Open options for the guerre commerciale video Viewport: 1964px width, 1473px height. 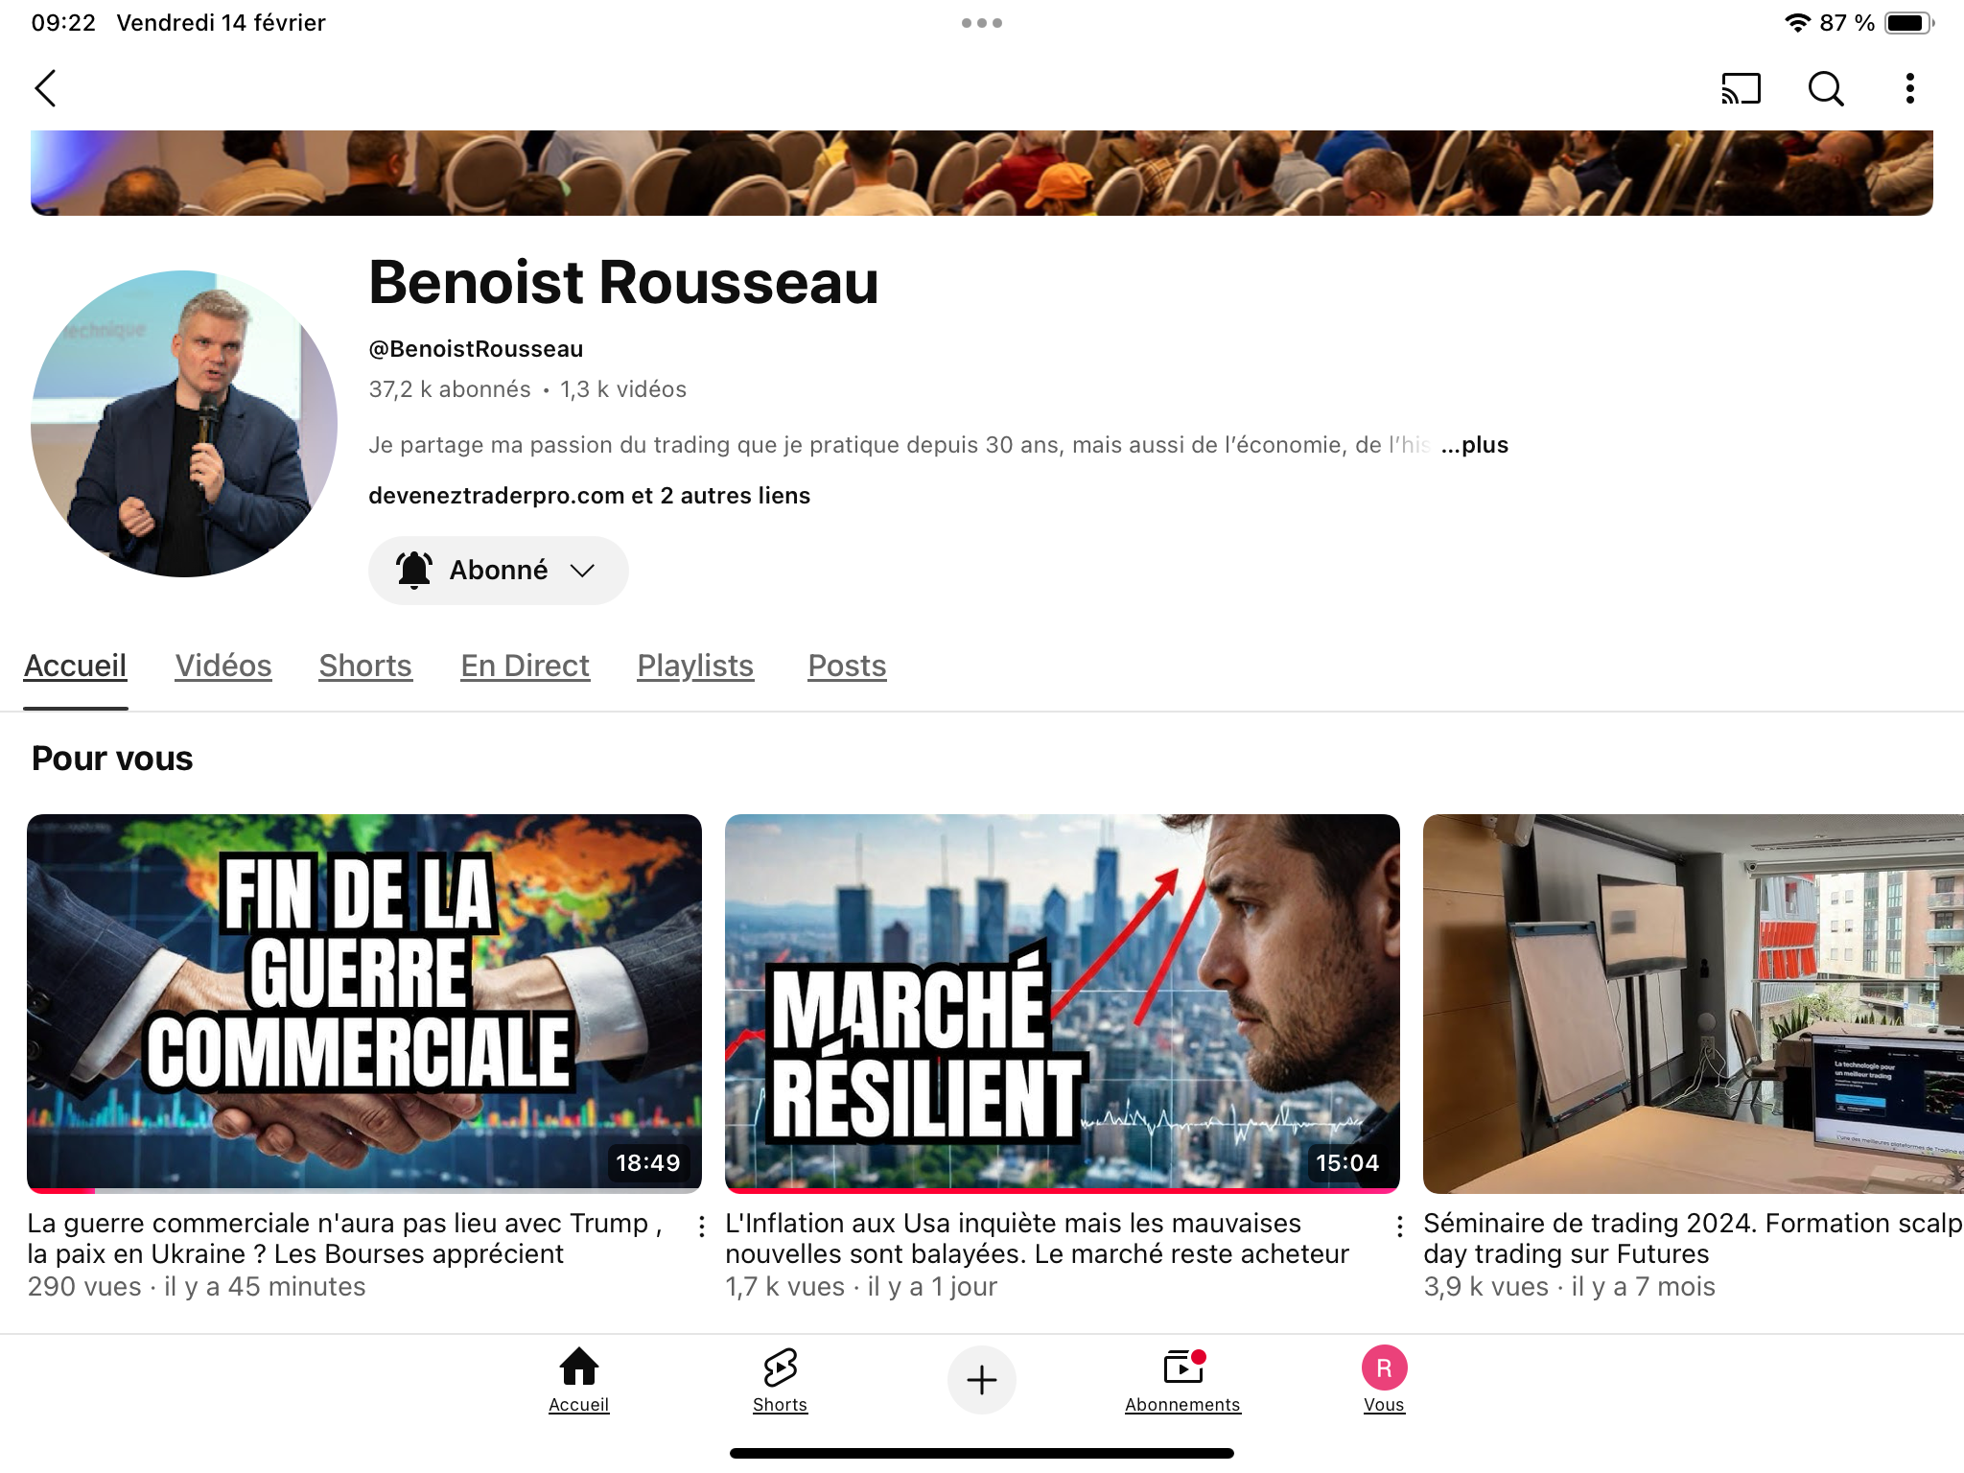coord(702,1227)
